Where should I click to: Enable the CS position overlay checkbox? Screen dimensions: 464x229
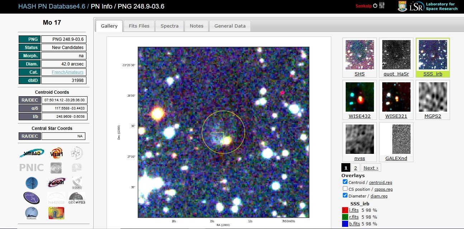pyautogui.click(x=345, y=189)
